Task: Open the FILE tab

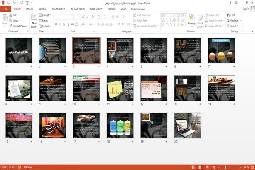Action: [6, 9]
